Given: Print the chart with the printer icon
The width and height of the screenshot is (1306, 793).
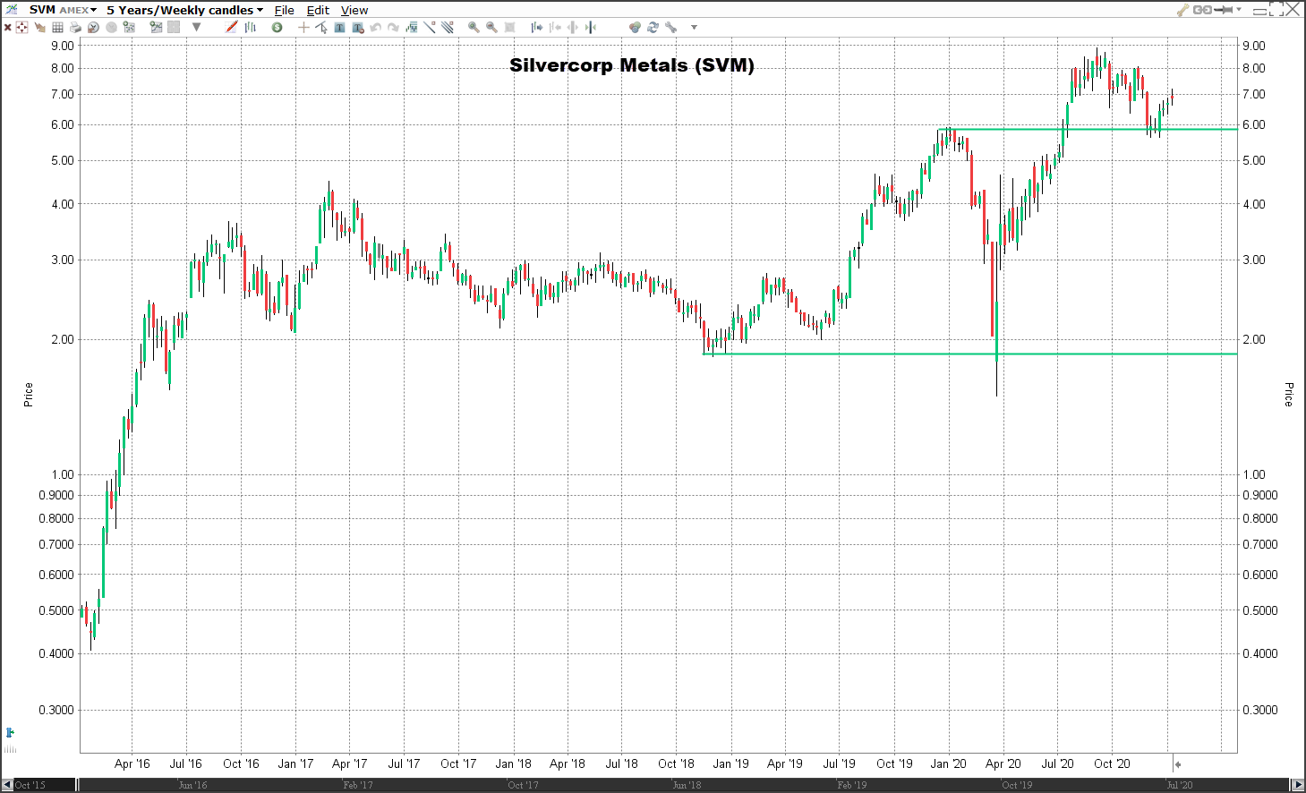Looking at the screenshot, I should point(75,27).
